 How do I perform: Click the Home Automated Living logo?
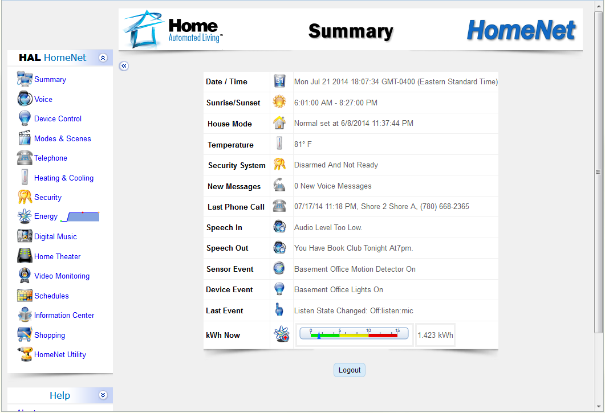pos(173,30)
